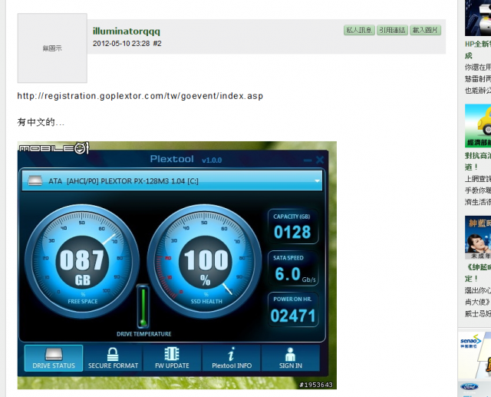Click the yellow car ad thumbnail
This screenshot has height=397, width=491.
[x=478, y=126]
